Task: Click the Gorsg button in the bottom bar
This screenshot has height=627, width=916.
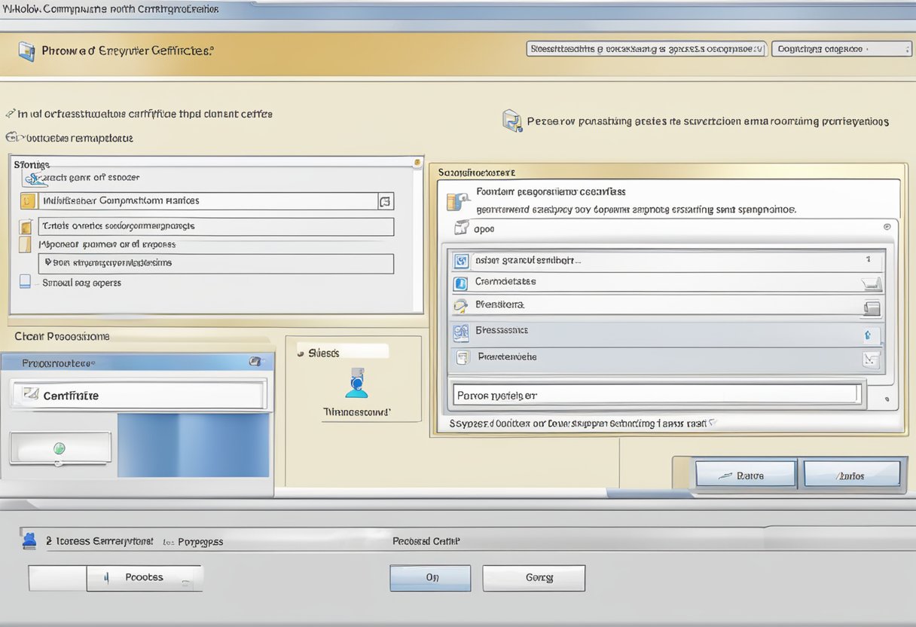Action: click(x=533, y=577)
